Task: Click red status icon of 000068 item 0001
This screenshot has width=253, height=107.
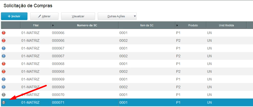Action: [x=4, y=64]
